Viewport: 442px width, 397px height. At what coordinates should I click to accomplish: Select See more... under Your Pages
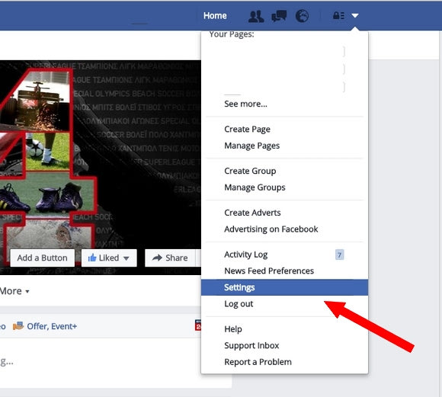point(245,104)
